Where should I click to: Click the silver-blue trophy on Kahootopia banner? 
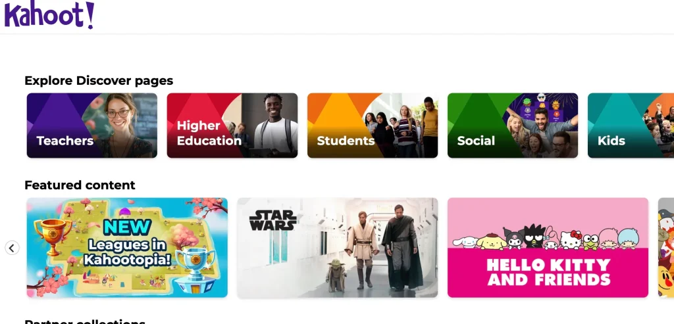coord(195,269)
